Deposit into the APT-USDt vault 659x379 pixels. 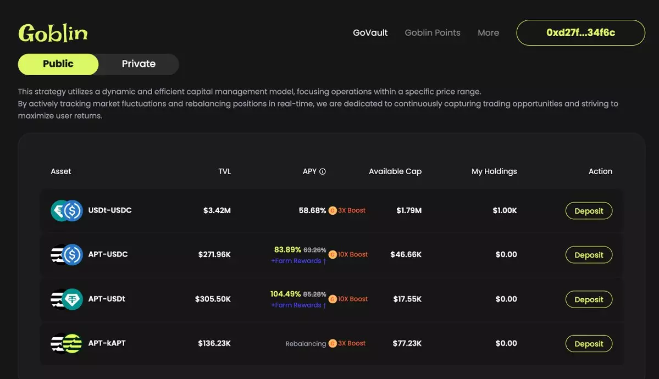point(589,299)
